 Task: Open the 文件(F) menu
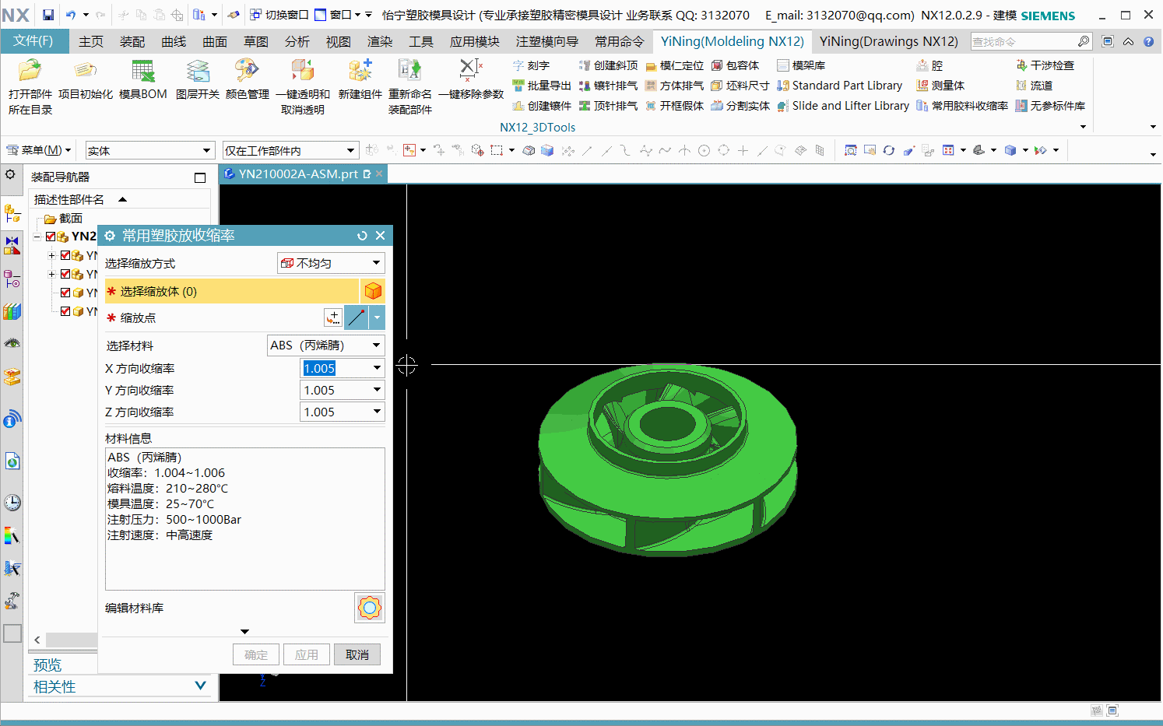pyautogui.click(x=33, y=41)
